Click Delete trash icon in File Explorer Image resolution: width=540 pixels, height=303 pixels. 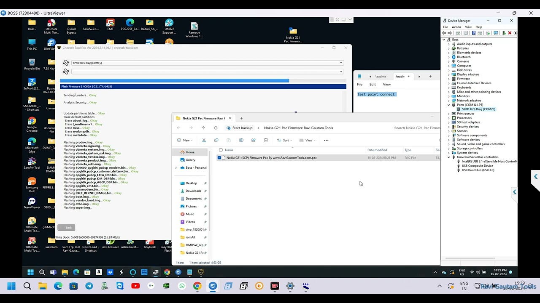pos(266,140)
